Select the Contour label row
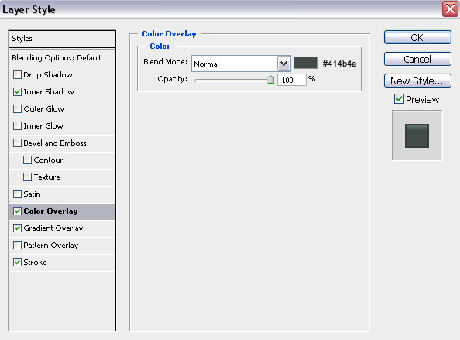 (62, 160)
